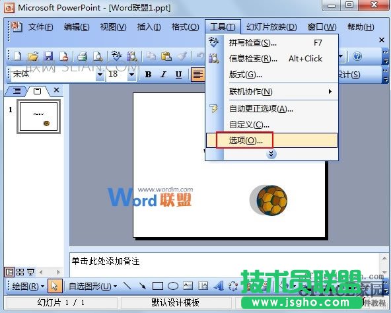Click the font size box showing 18

(117, 75)
